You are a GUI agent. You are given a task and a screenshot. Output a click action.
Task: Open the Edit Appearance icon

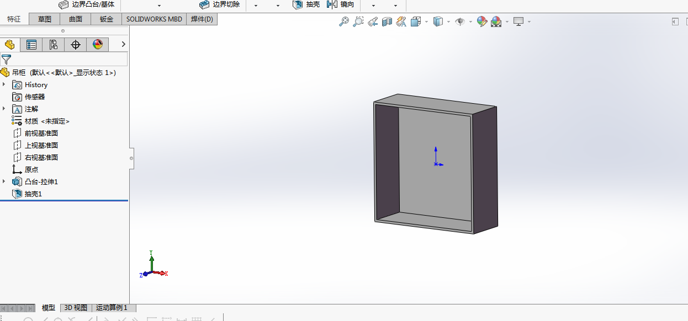482,22
